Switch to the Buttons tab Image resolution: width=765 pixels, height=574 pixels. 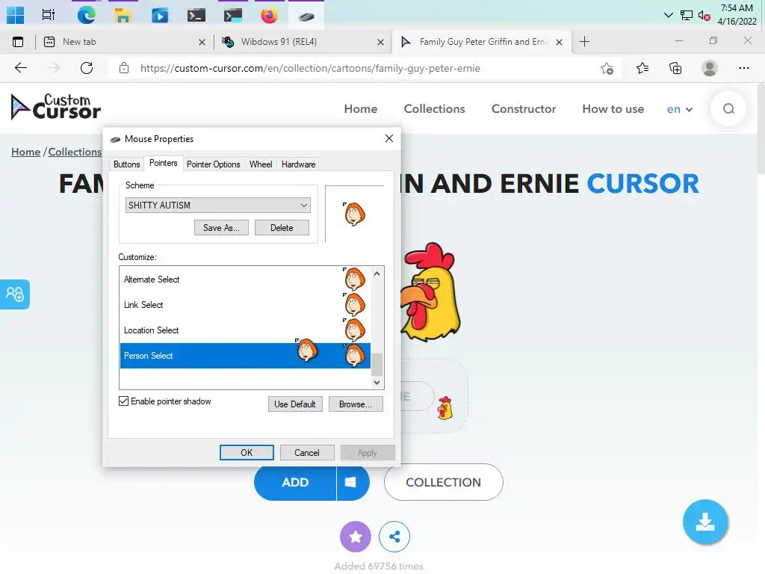pos(126,164)
